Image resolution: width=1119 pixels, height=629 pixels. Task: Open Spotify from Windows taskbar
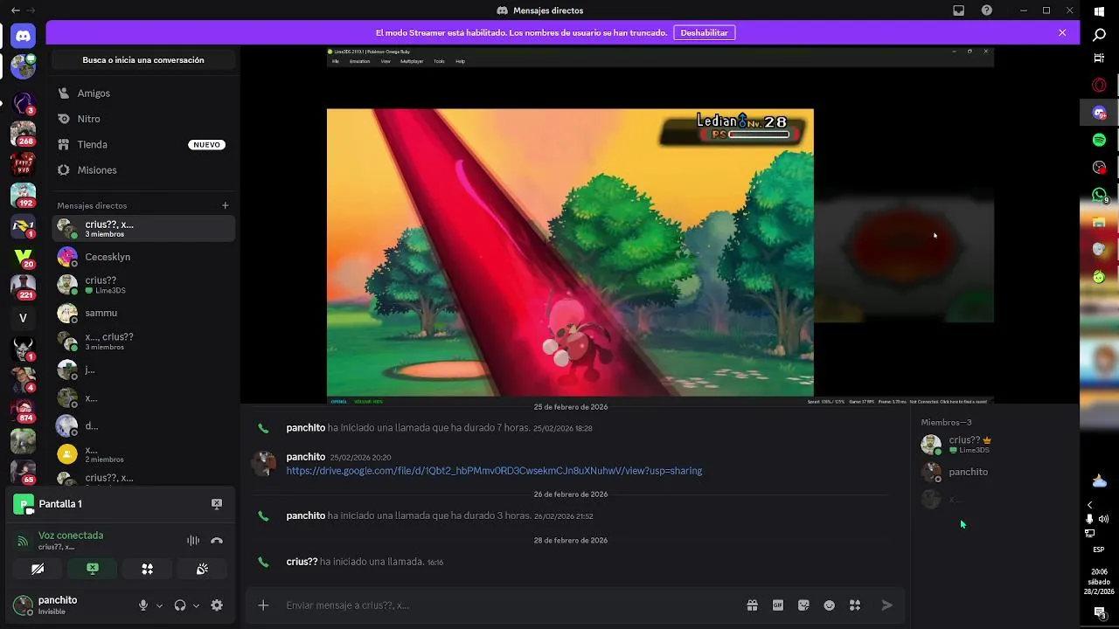tap(1100, 140)
